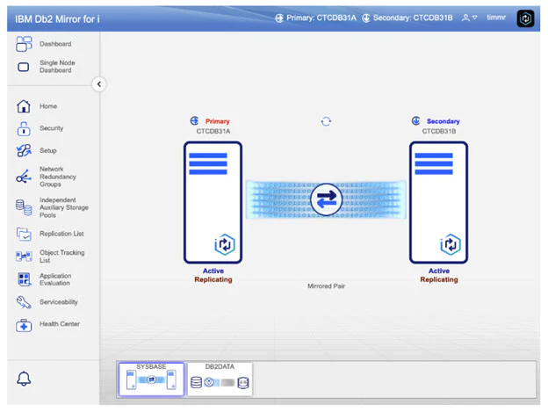
Task: Click the Home label
Action: [48, 106]
